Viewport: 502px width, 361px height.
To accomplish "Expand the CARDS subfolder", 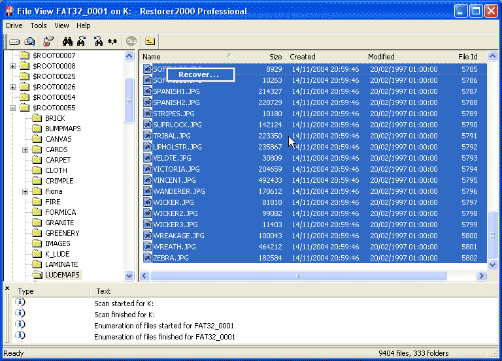I will click(x=25, y=149).
